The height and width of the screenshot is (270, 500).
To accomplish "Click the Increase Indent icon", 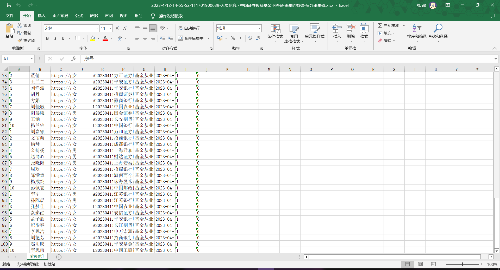I will tap(170, 38).
